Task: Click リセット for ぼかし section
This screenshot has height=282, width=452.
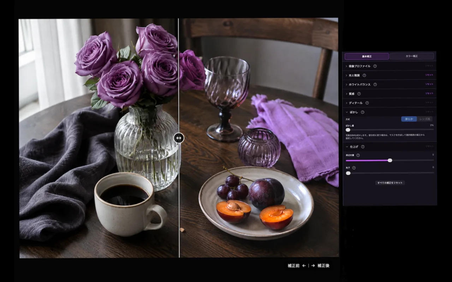Action: pos(429,112)
